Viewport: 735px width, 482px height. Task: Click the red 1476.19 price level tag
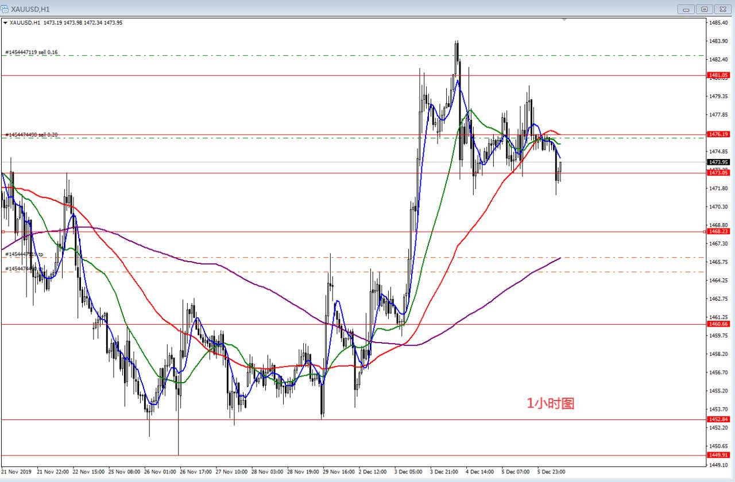(x=718, y=134)
